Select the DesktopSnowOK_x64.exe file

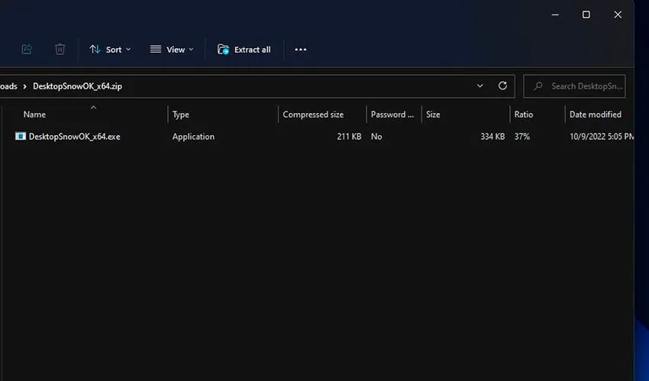point(75,137)
